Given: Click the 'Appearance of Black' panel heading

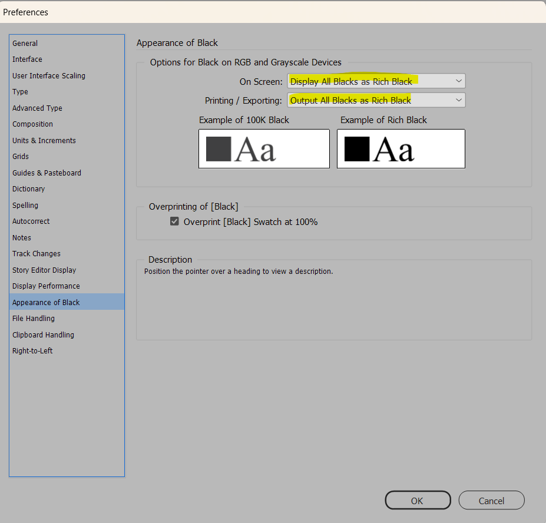Looking at the screenshot, I should click(177, 43).
